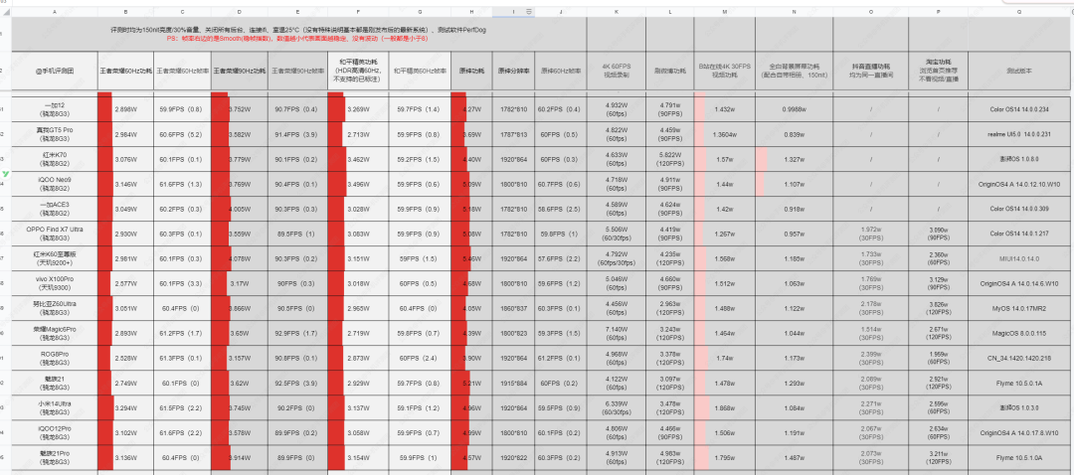This screenshot has width=1074, height=475.
Task: Select column F header
Action: click(x=358, y=12)
